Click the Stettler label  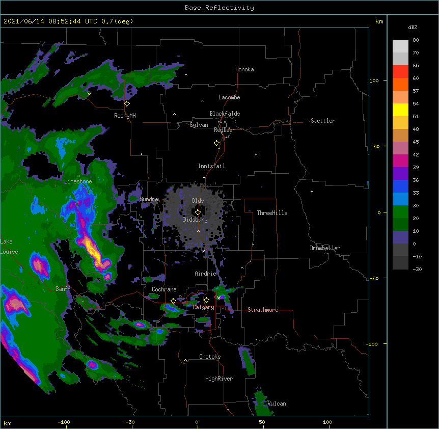tap(323, 121)
